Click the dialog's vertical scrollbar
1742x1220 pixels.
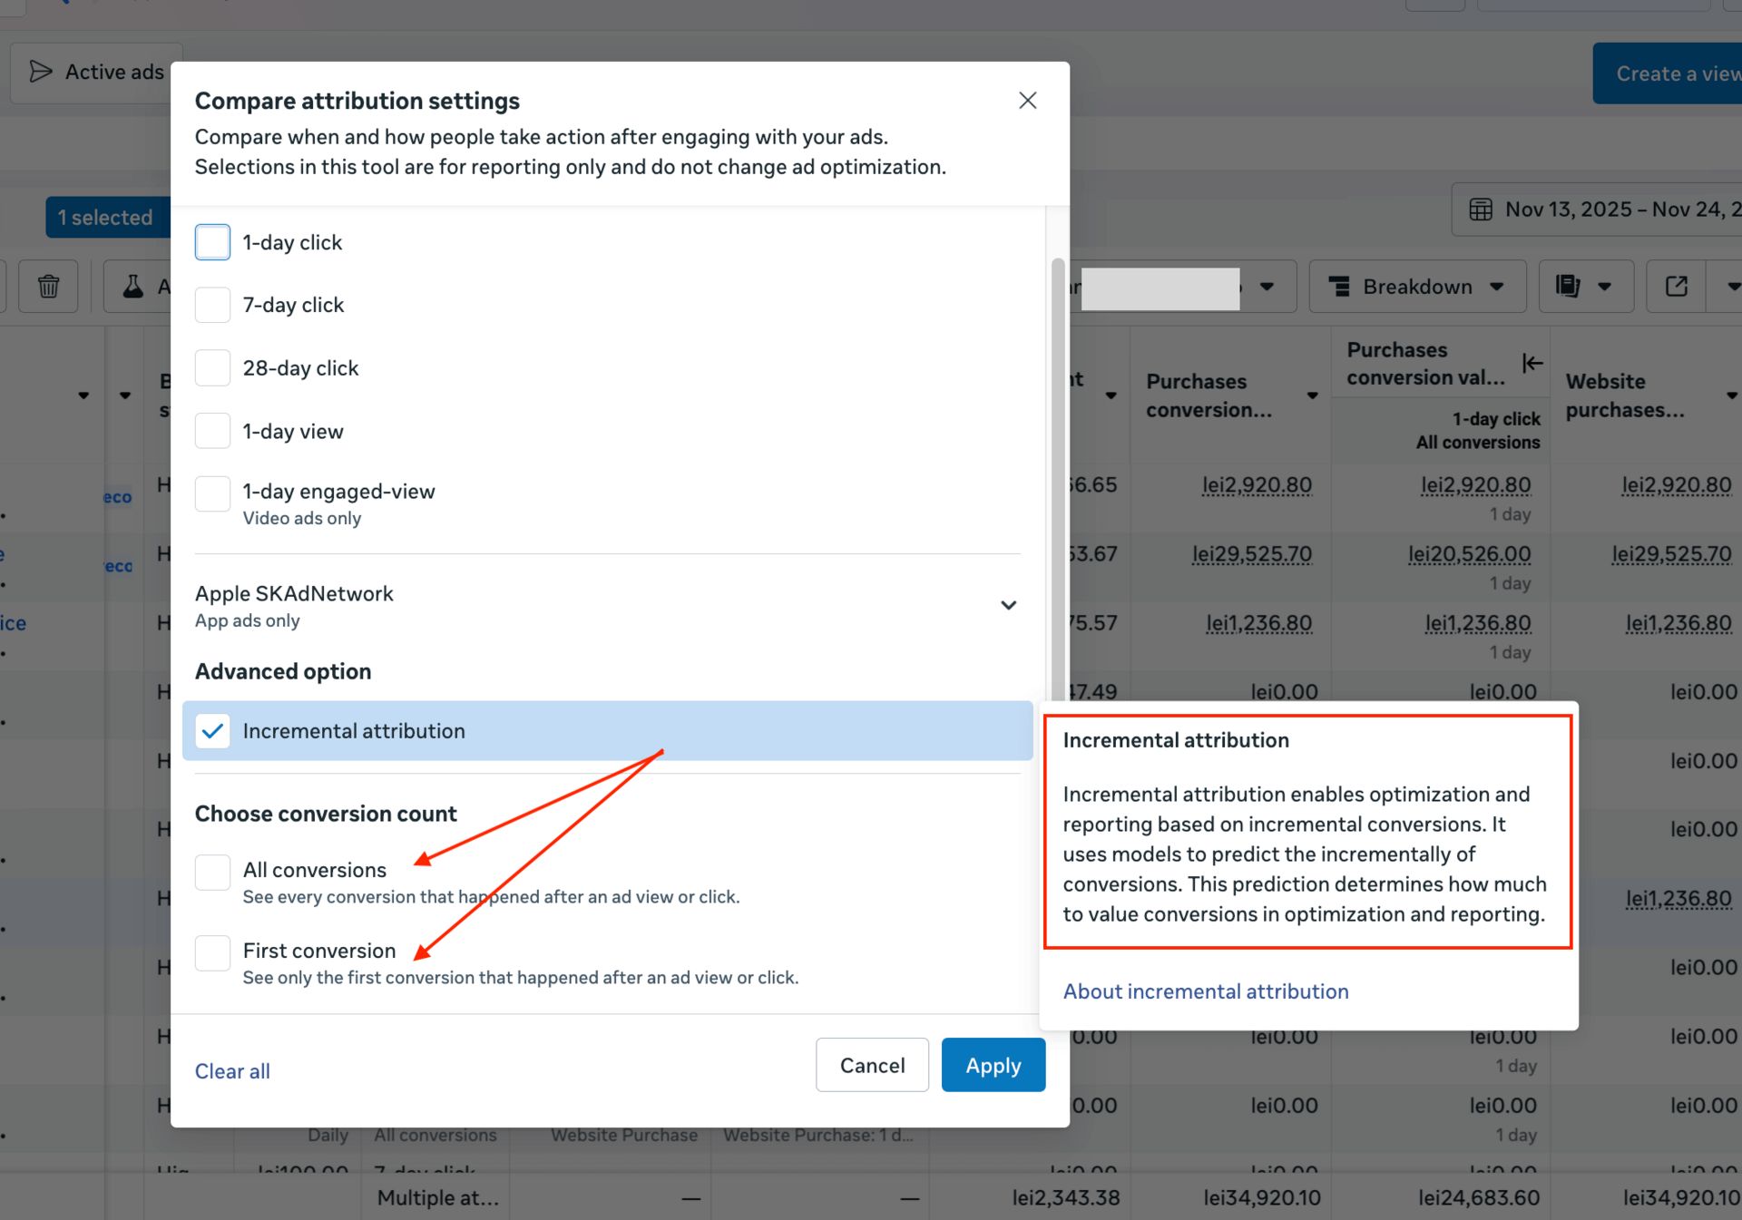[x=1057, y=472]
